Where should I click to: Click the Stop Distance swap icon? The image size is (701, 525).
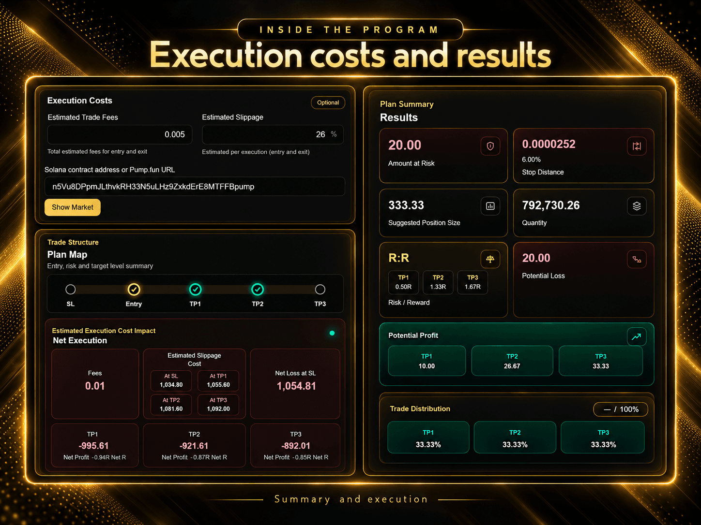pyautogui.click(x=637, y=146)
